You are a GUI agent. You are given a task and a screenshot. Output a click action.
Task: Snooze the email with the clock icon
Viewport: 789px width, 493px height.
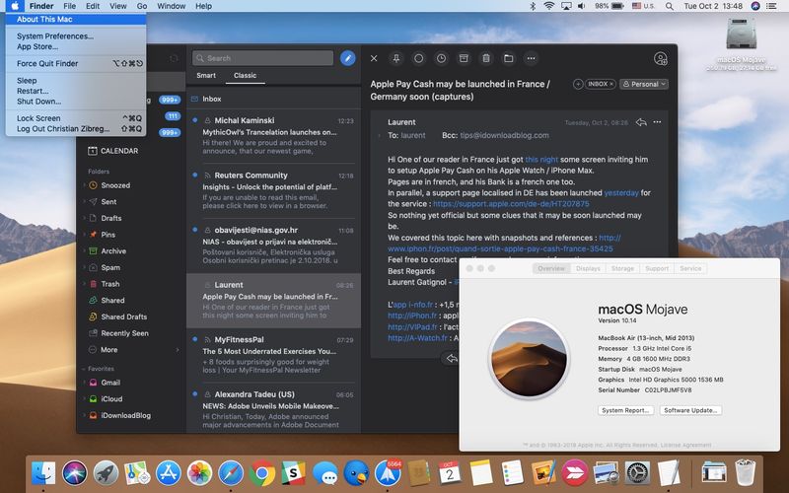[441, 58]
